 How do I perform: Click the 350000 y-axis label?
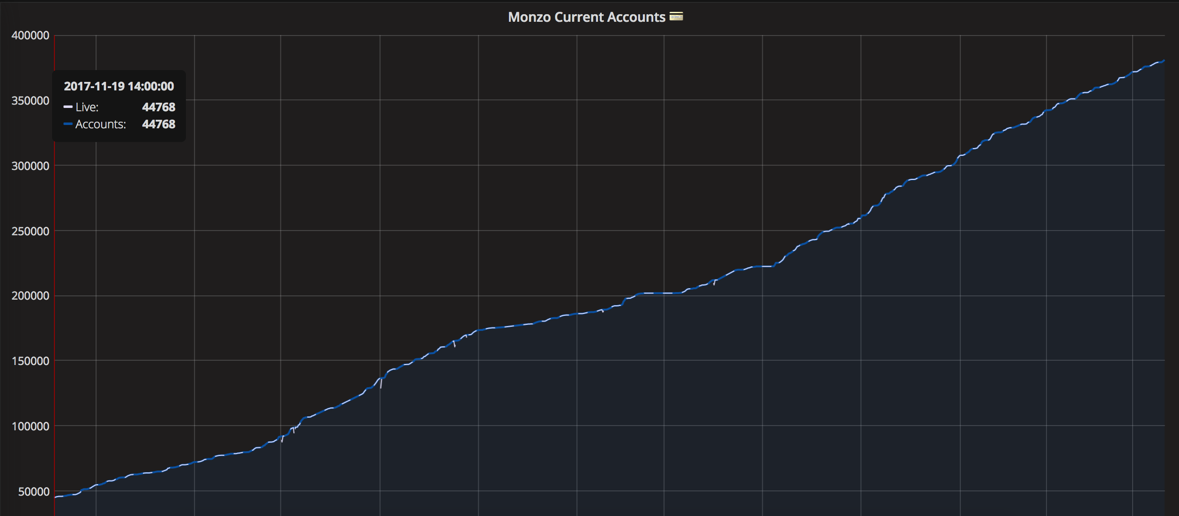pos(30,100)
